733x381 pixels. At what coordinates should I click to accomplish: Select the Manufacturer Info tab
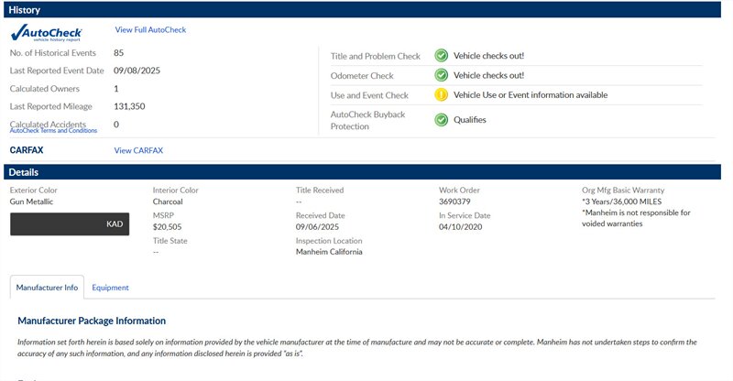47,288
